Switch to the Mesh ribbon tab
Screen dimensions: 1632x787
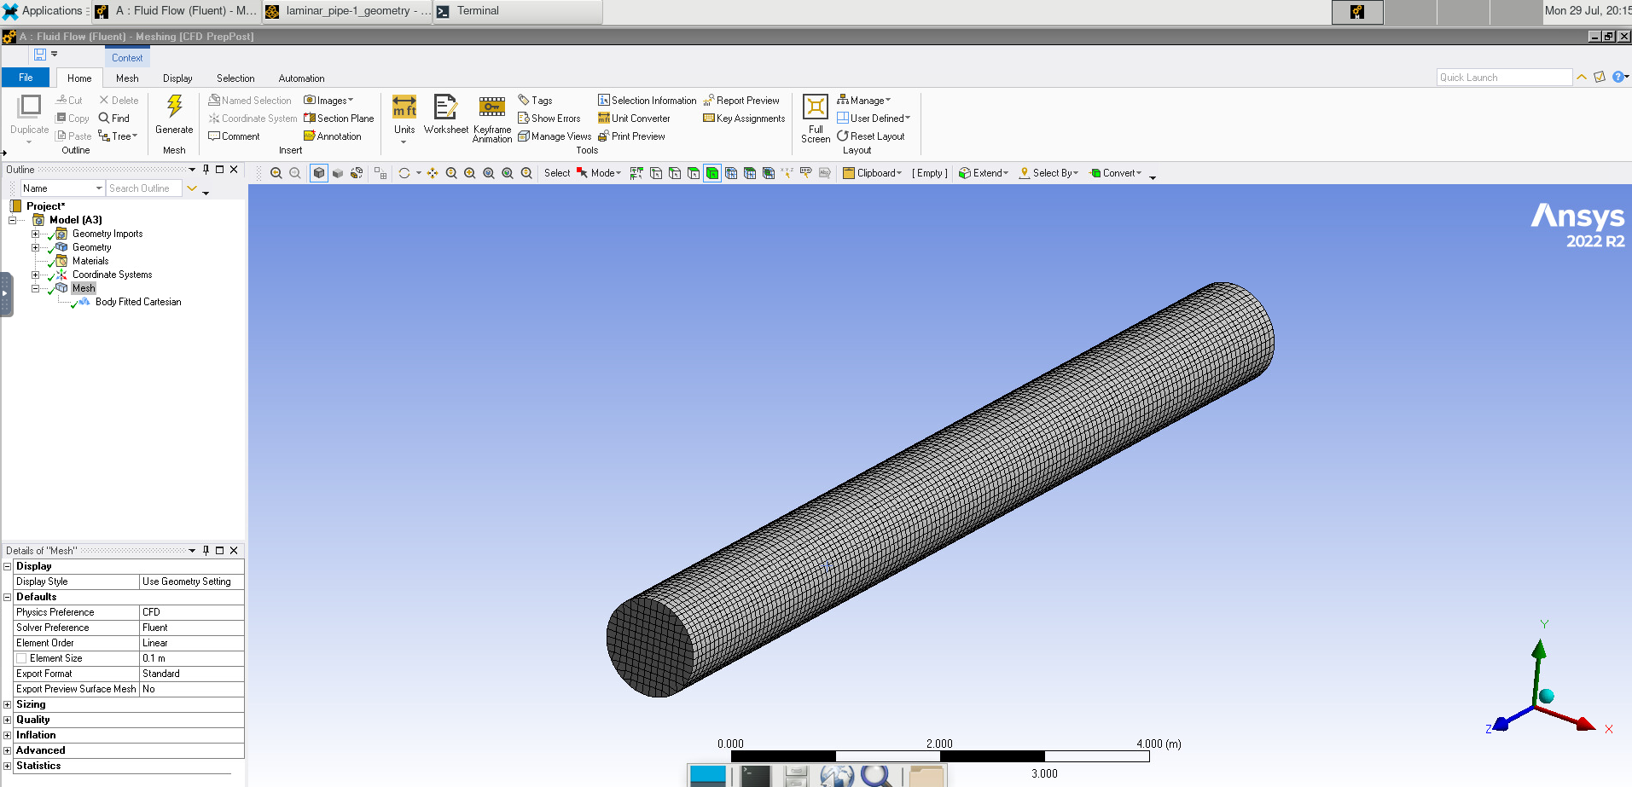pyautogui.click(x=127, y=78)
